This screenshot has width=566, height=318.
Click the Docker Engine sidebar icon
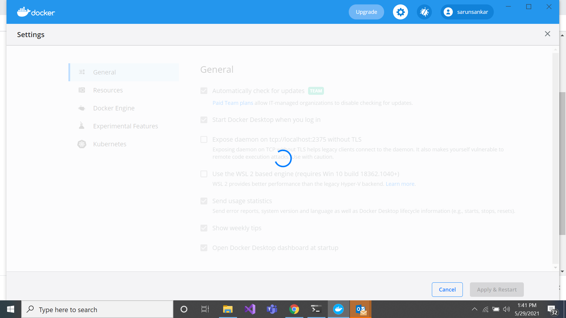[82, 108]
